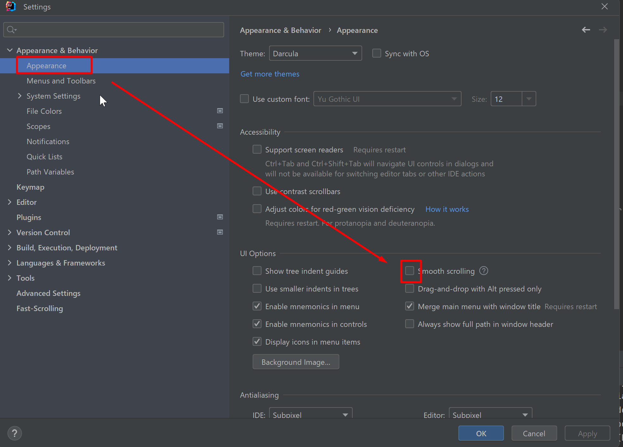Click the search filter icon in settings search
The width and height of the screenshot is (623, 447).
coord(11,29)
